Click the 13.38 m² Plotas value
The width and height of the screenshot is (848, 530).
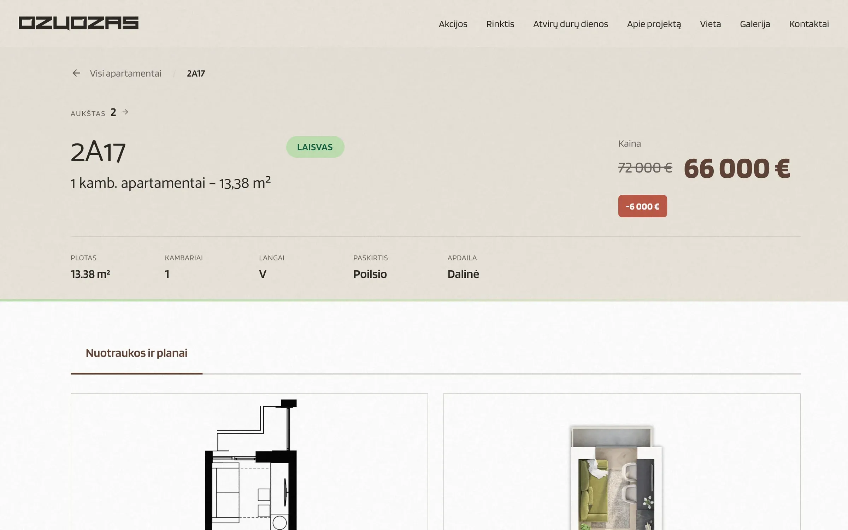90,274
